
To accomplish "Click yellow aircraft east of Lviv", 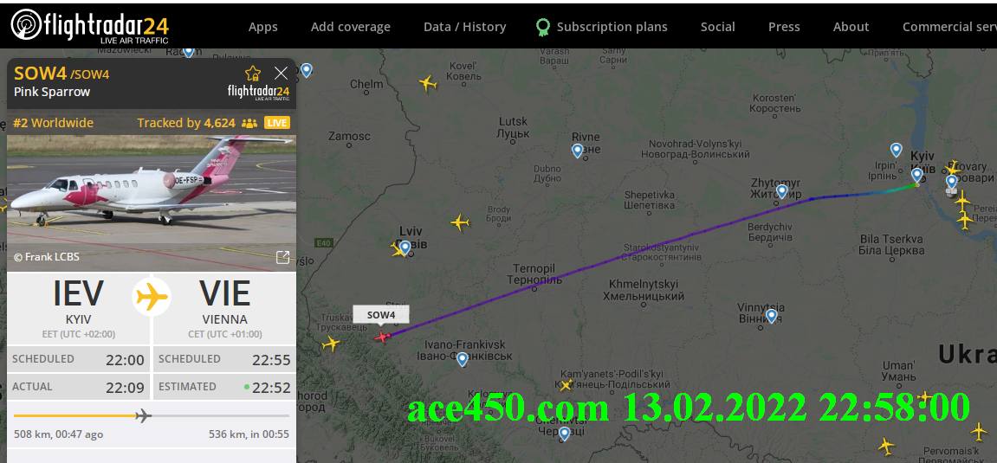I will tap(460, 223).
